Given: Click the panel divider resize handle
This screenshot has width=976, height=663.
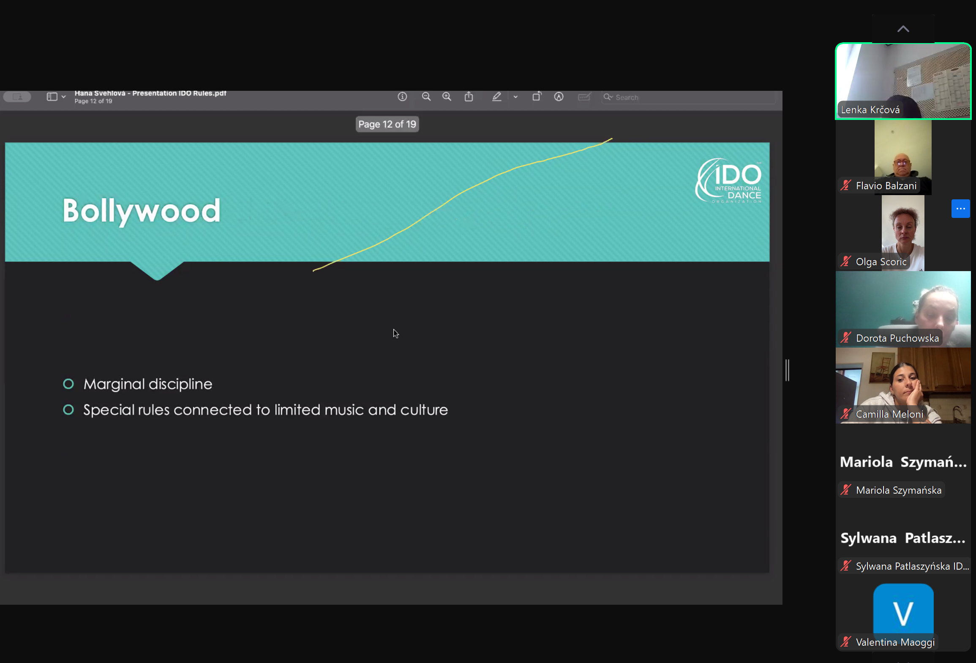Looking at the screenshot, I should pyautogui.click(x=787, y=370).
